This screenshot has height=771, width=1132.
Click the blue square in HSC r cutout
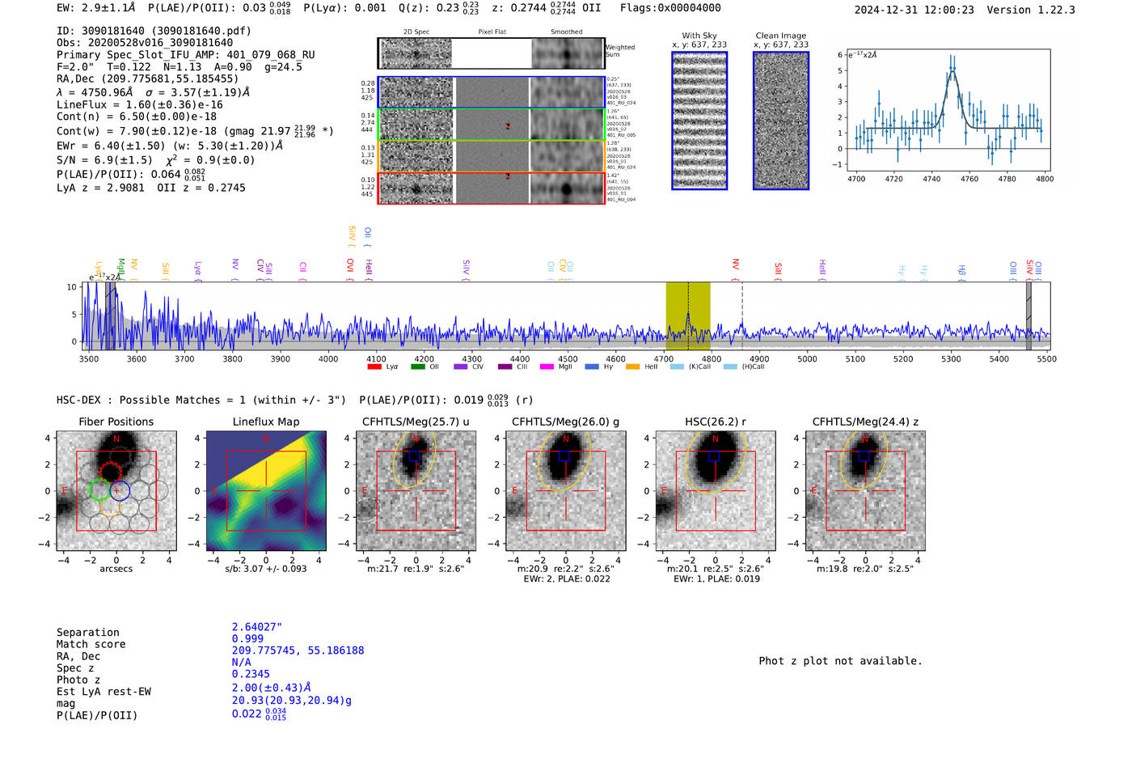click(714, 456)
